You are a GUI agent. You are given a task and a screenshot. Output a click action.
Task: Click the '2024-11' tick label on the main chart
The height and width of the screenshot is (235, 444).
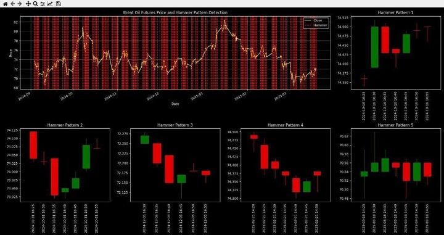[110, 96]
